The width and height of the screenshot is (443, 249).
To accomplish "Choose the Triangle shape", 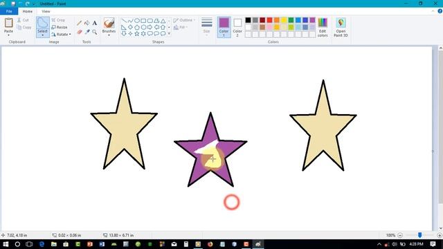I will [163, 21].
